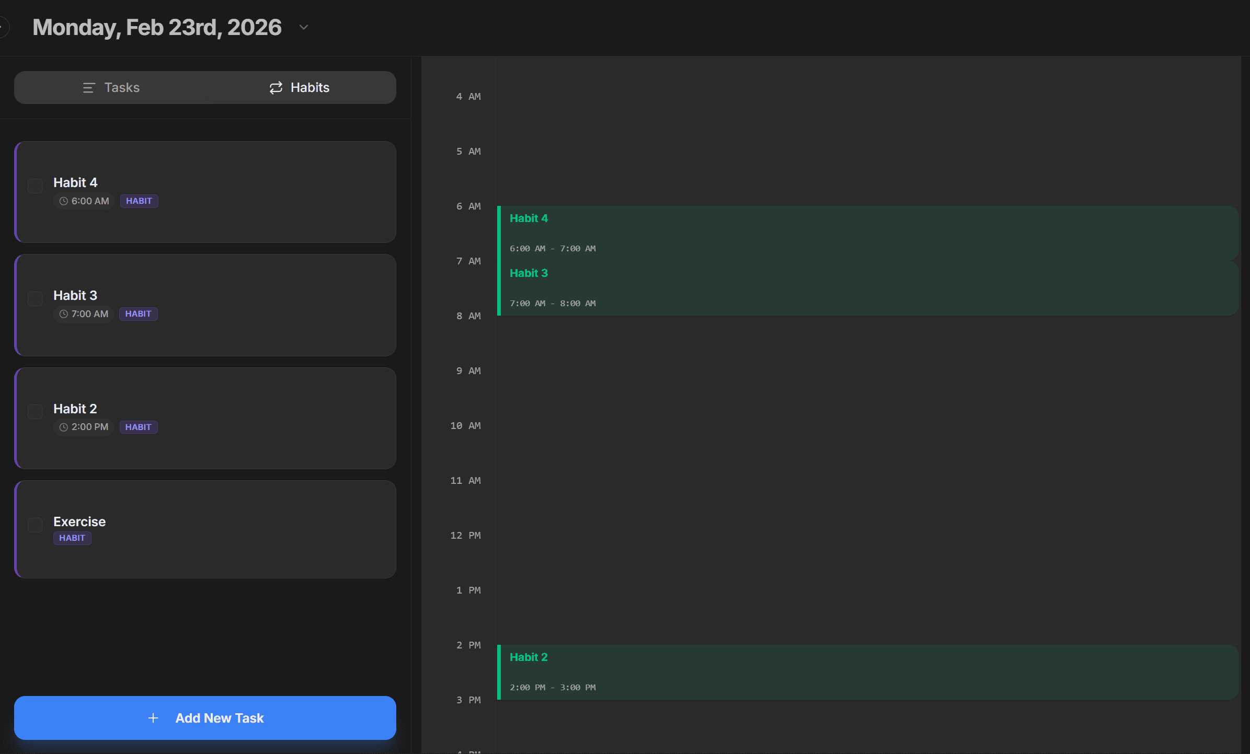1250x754 pixels.
Task: Click the Add New Task button
Action: (205, 717)
